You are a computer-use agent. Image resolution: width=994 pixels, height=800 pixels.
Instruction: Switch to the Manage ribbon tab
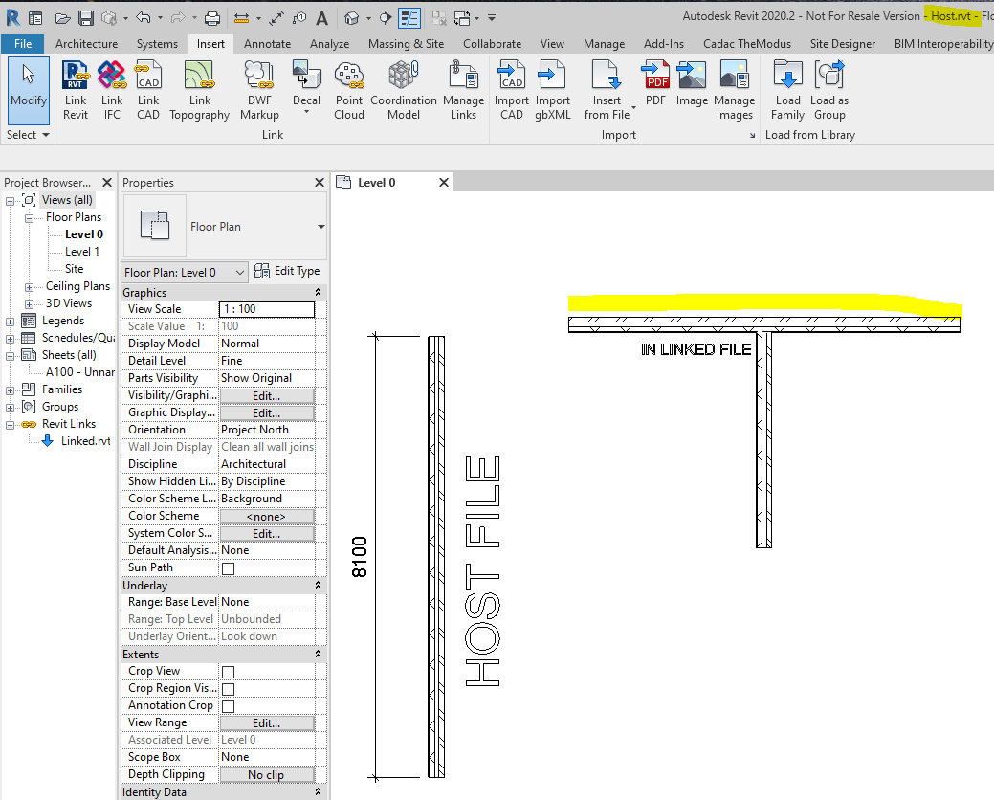pos(604,44)
